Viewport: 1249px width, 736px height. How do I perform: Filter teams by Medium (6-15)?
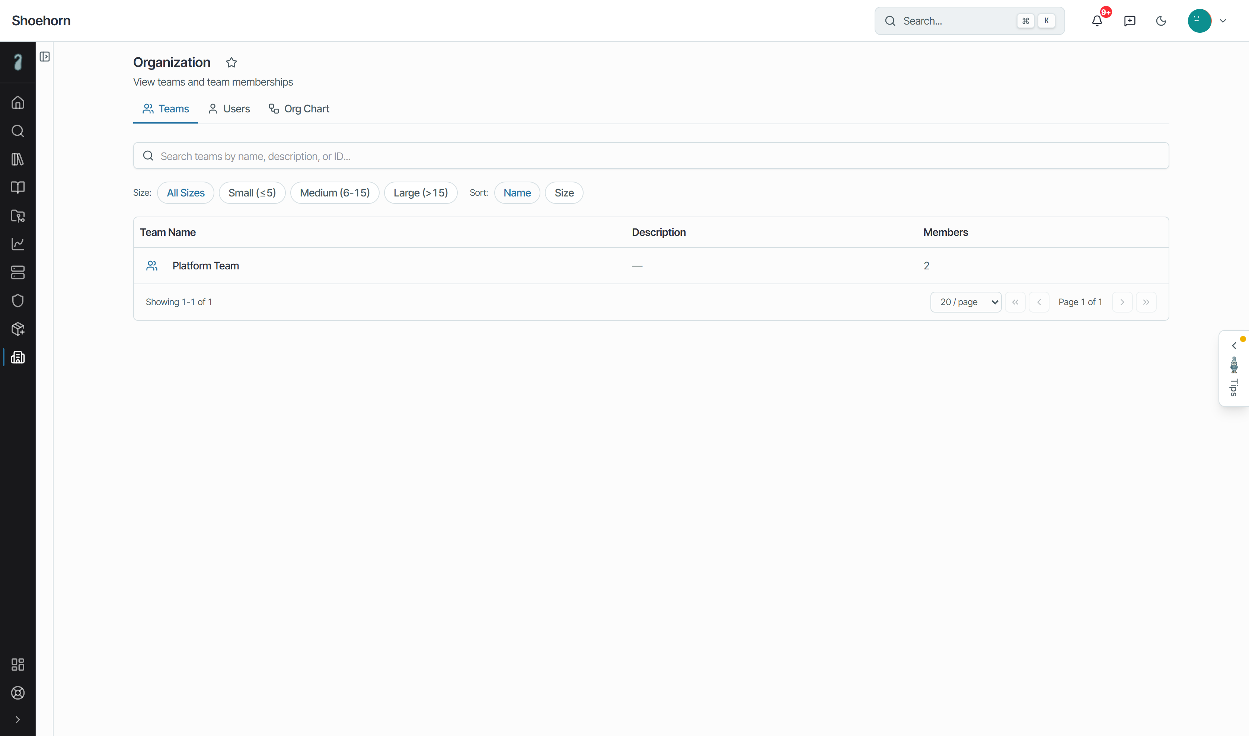(334, 192)
